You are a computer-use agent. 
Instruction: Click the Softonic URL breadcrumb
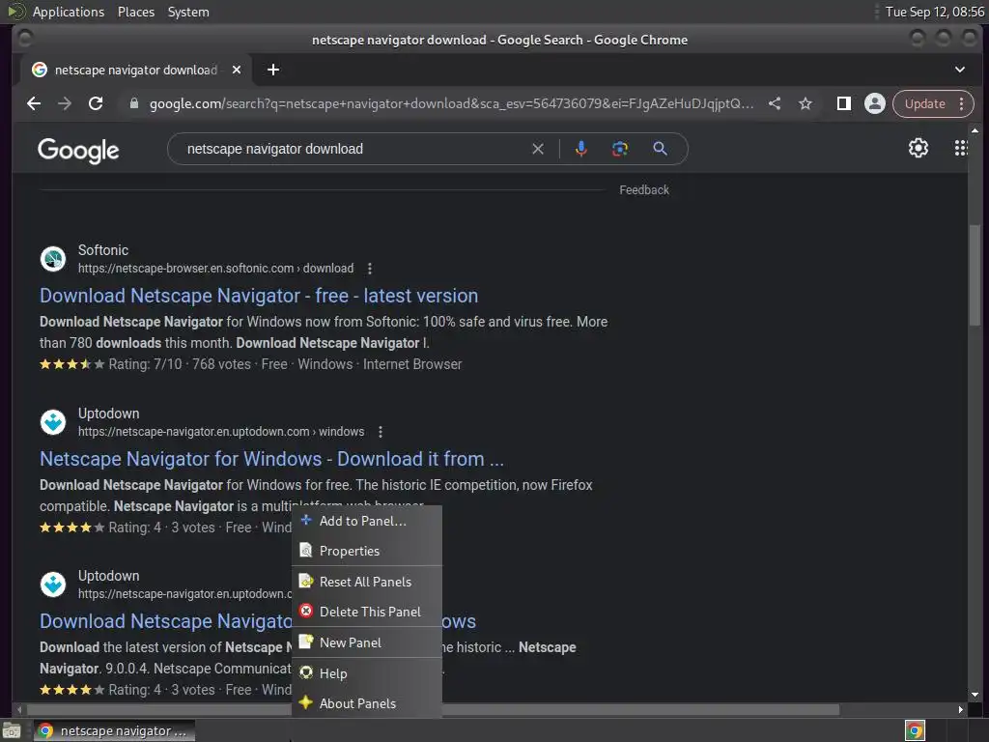point(215,269)
